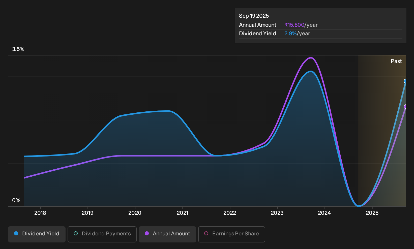Select the purple endpoint marker on amount line
414x249 pixels.
(405, 107)
